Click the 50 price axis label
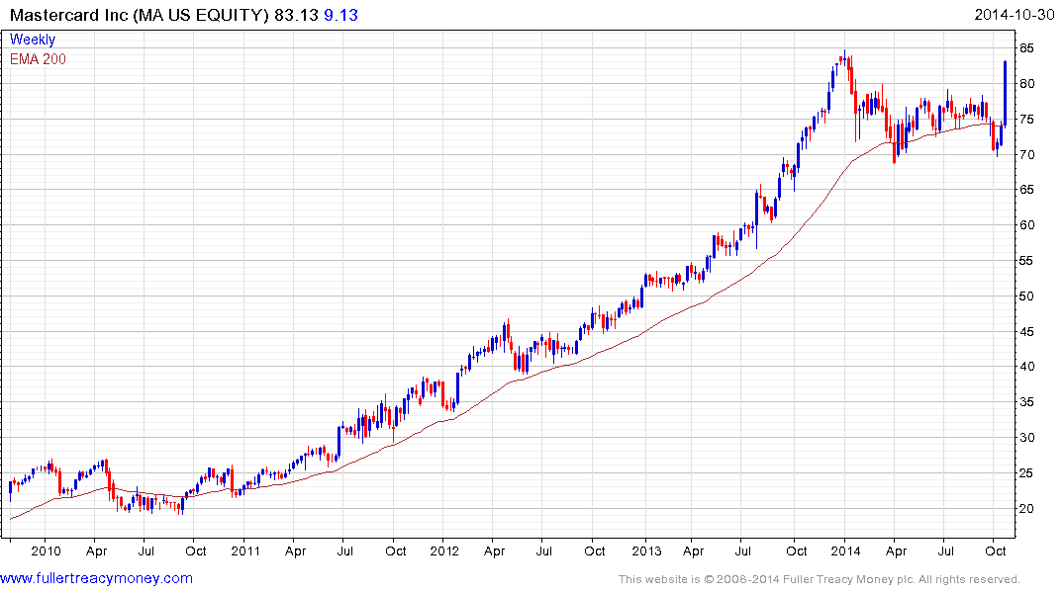1064x593 pixels. [x=1026, y=296]
